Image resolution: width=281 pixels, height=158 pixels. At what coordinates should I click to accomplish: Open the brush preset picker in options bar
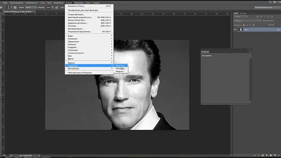9,7
